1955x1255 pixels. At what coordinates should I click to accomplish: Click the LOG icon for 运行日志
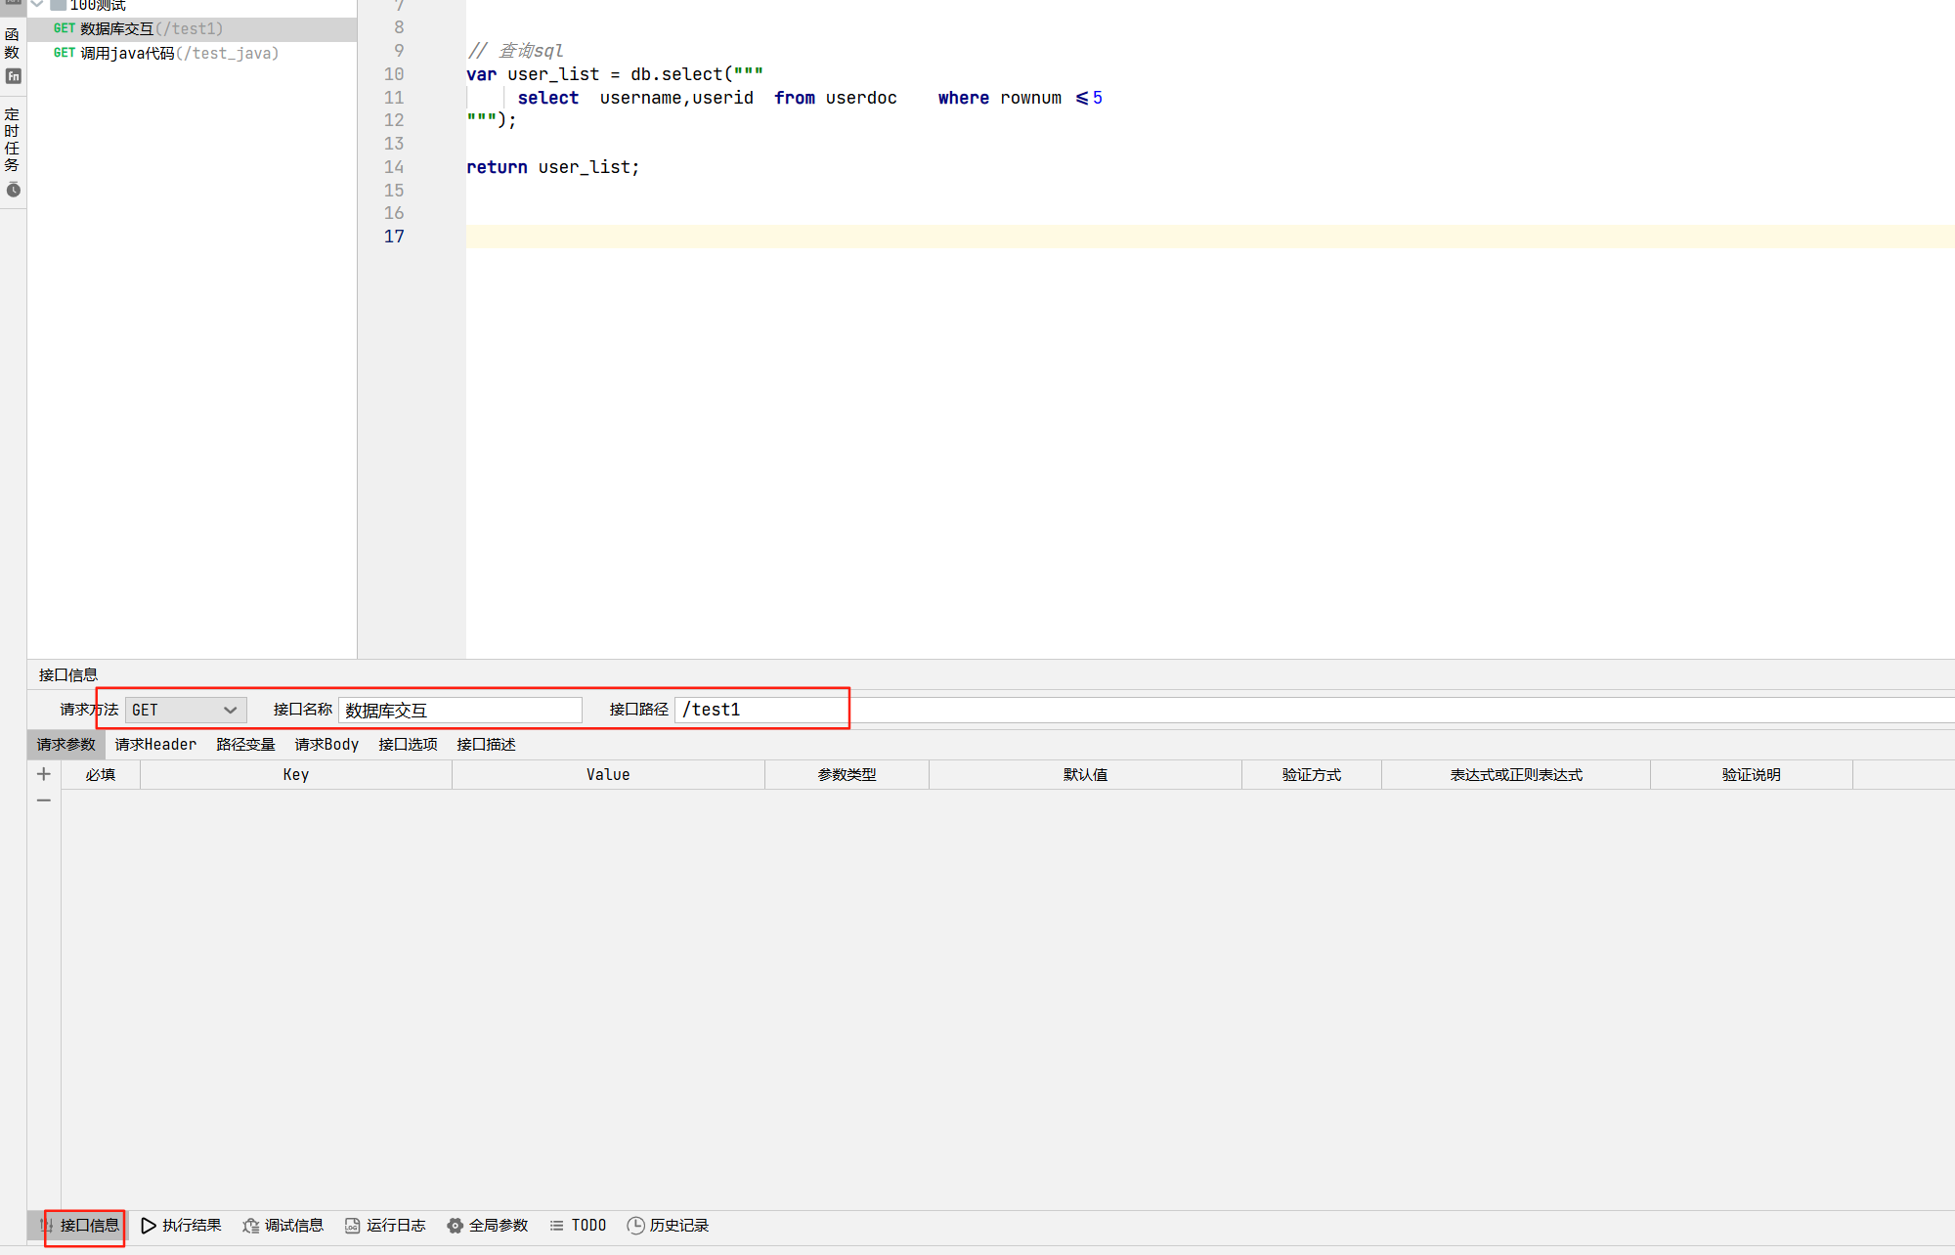[x=352, y=1225]
